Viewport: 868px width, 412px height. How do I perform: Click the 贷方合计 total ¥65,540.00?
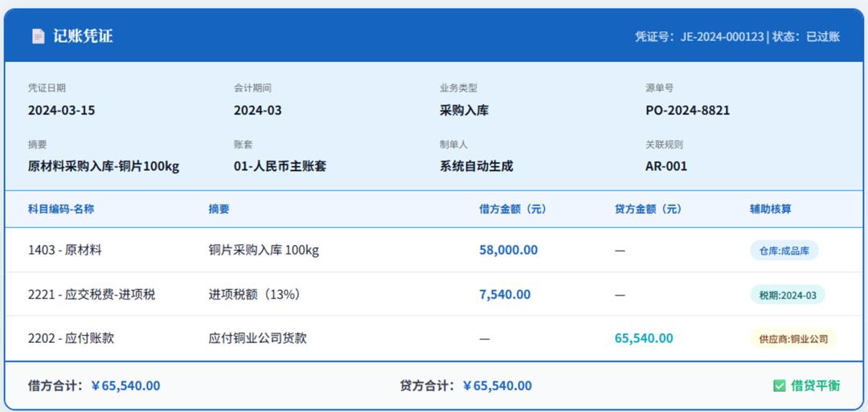[x=497, y=386]
